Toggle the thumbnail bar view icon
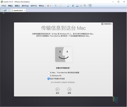 tap(77, 6)
